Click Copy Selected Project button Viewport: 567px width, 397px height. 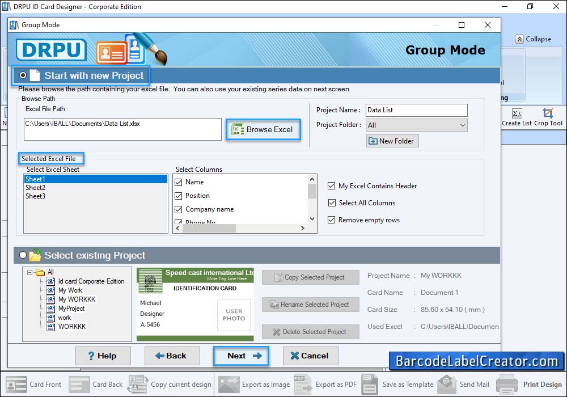311,277
